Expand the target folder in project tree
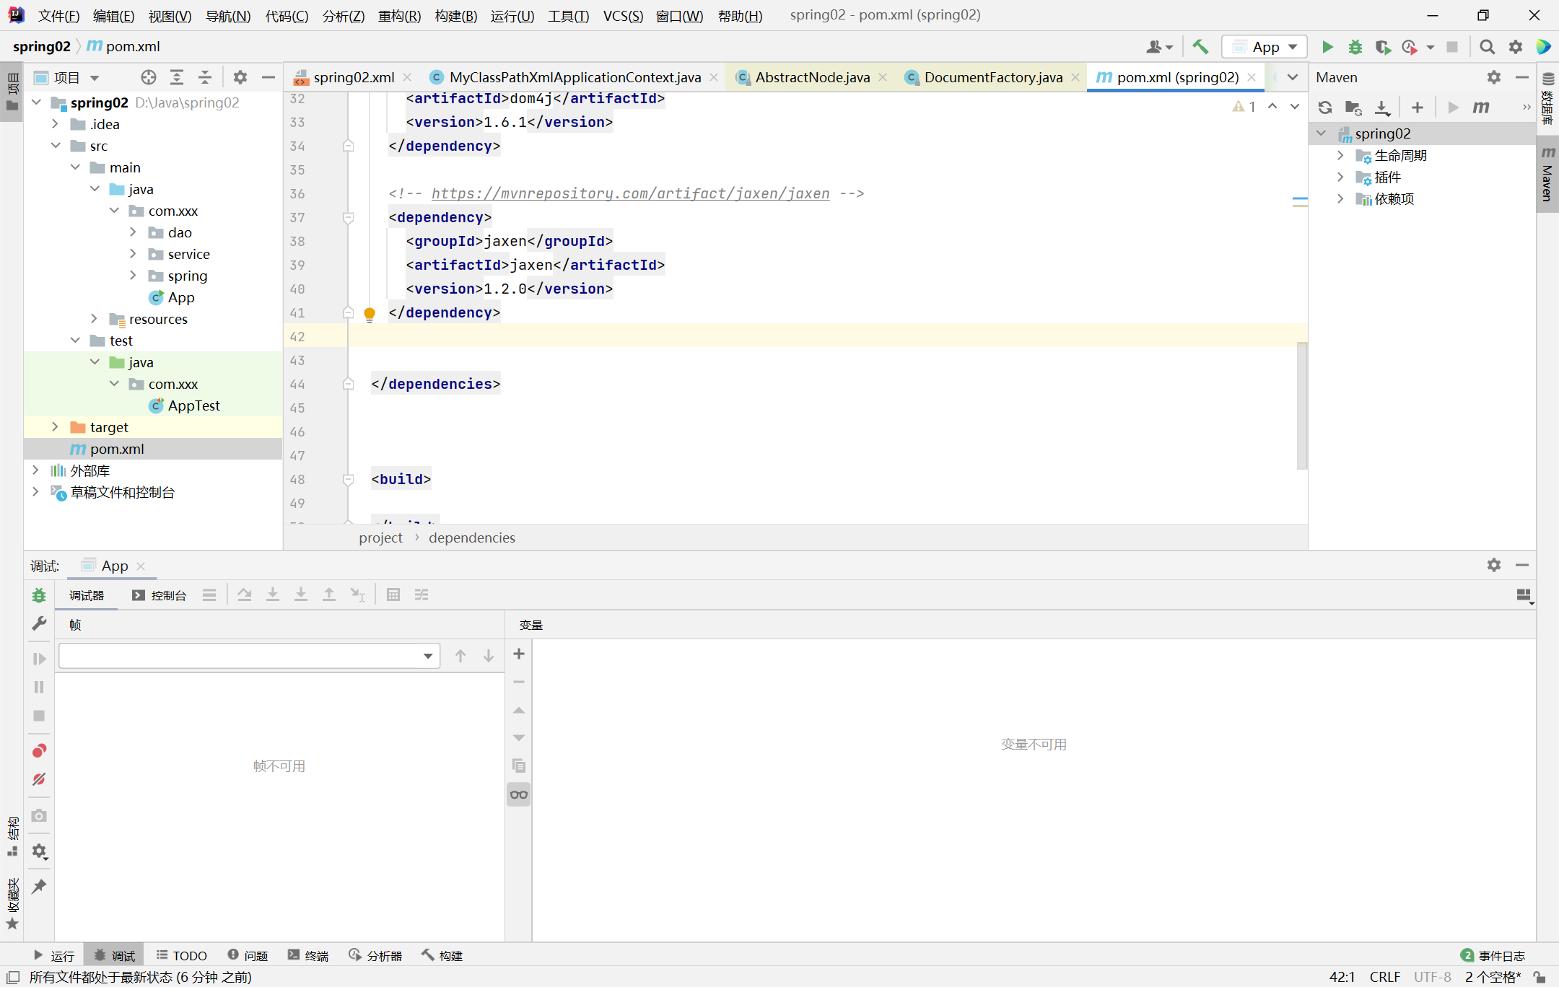This screenshot has height=987, width=1559. tap(55, 427)
